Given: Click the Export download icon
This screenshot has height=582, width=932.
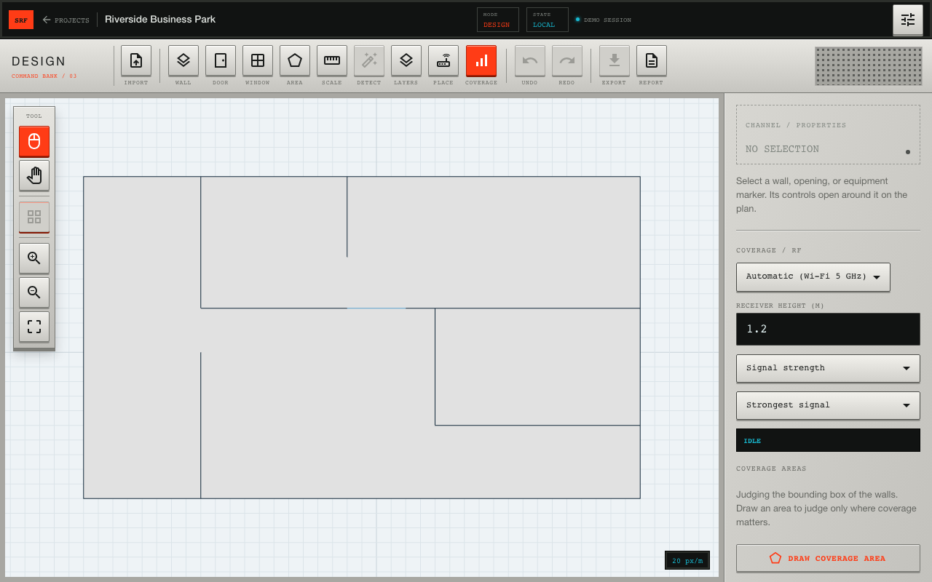Looking at the screenshot, I should (x=615, y=61).
